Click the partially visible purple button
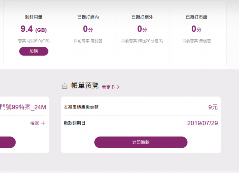Screen dimensions: 239x173 8,142
